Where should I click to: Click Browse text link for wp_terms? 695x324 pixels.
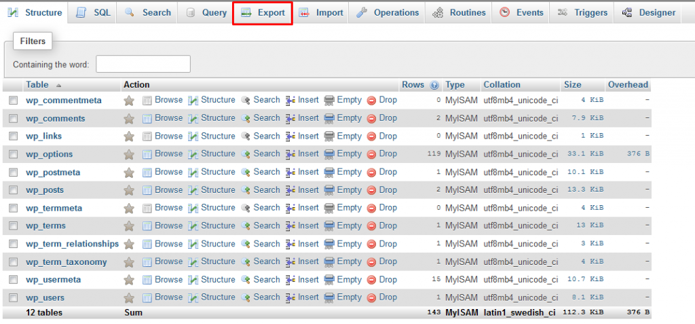168,226
